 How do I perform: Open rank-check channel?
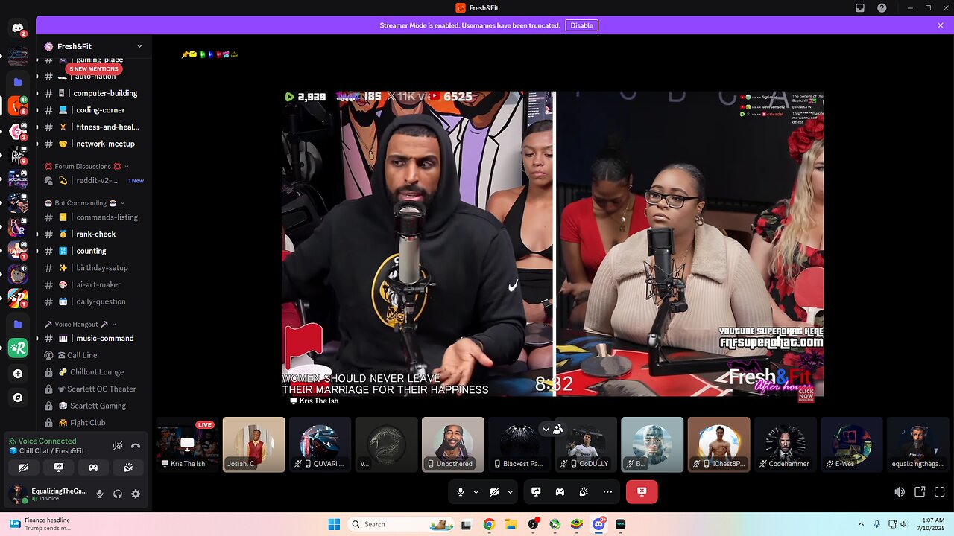point(94,234)
